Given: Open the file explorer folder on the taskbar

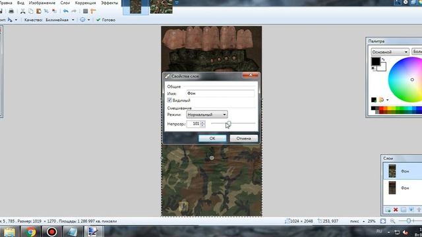Looking at the screenshot, I should (x=9, y=232).
